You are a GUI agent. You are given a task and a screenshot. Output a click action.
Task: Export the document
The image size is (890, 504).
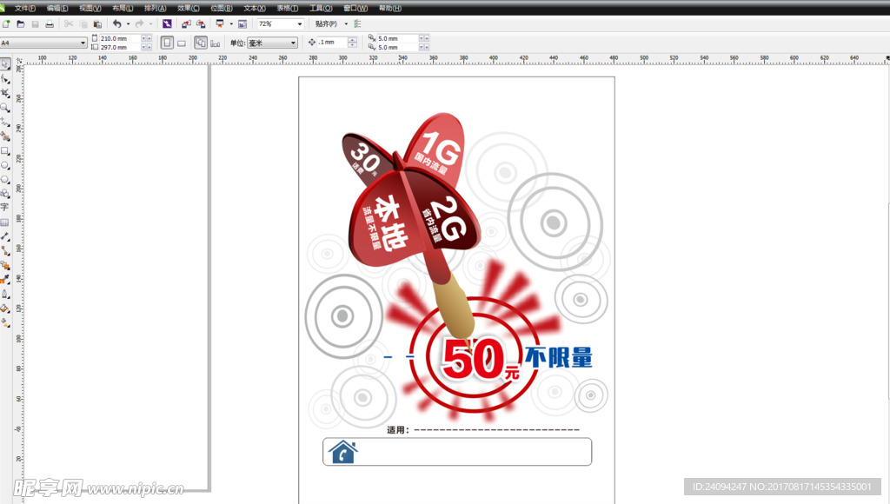(x=201, y=23)
